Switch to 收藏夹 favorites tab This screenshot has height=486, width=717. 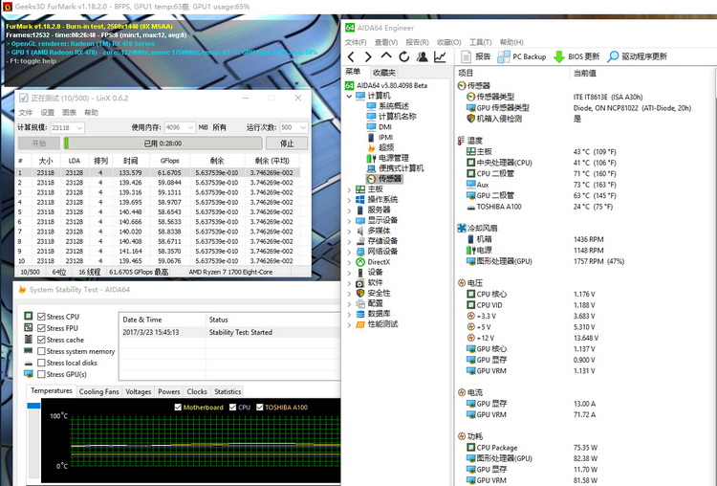pyautogui.click(x=384, y=73)
